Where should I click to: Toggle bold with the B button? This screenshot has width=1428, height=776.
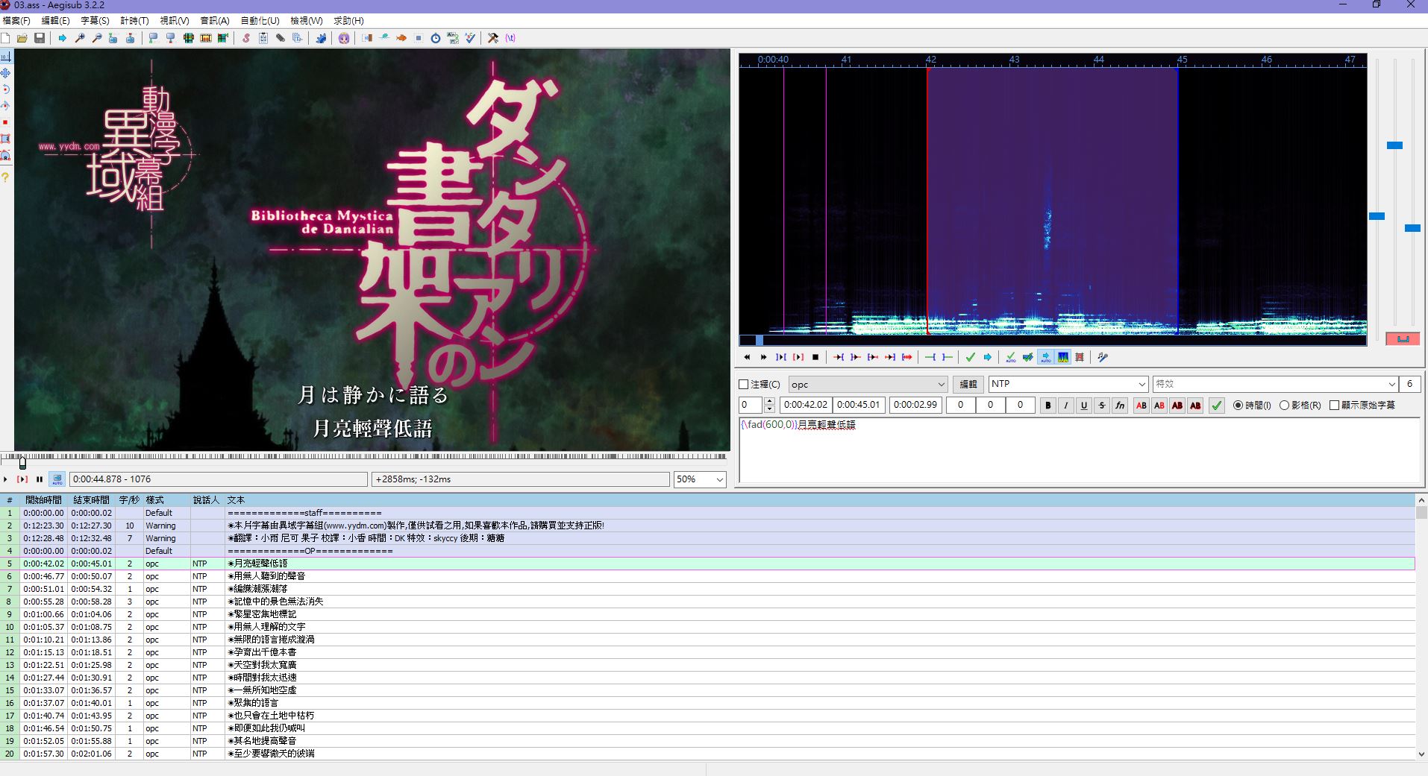coord(1048,406)
